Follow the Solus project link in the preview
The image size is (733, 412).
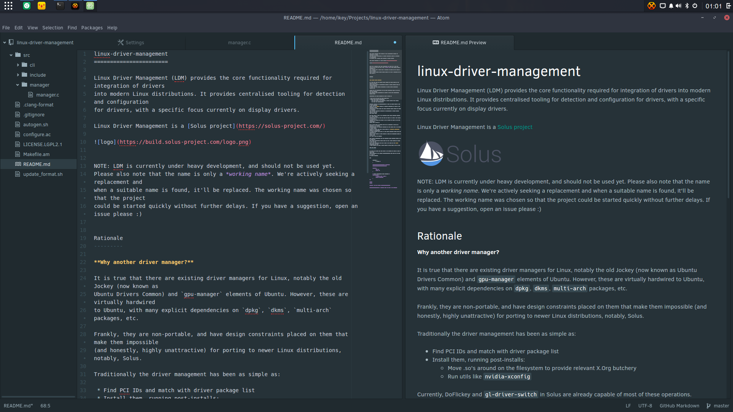coord(515,127)
